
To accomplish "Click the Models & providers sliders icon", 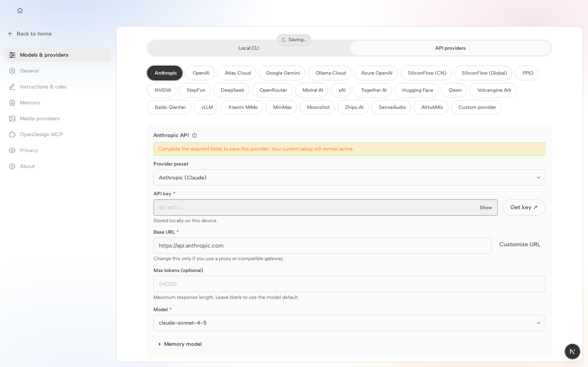I will (12, 55).
